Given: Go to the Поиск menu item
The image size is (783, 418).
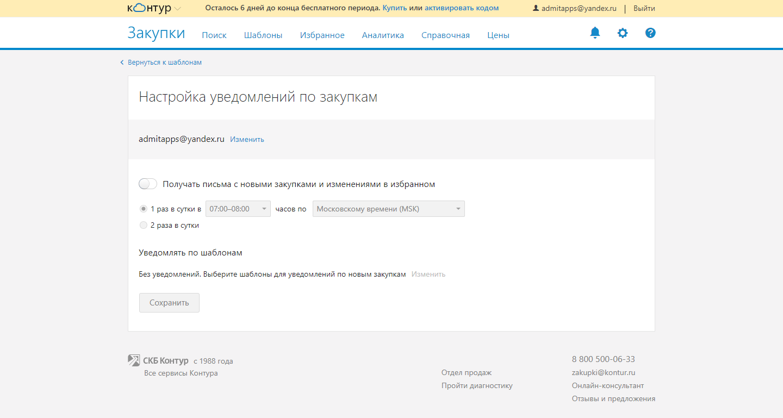Looking at the screenshot, I should pos(214,35).
